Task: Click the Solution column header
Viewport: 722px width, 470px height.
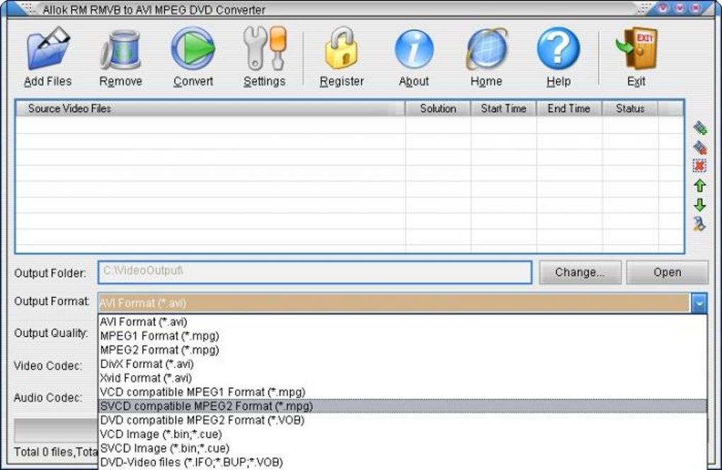Action: tap(438, 108)
